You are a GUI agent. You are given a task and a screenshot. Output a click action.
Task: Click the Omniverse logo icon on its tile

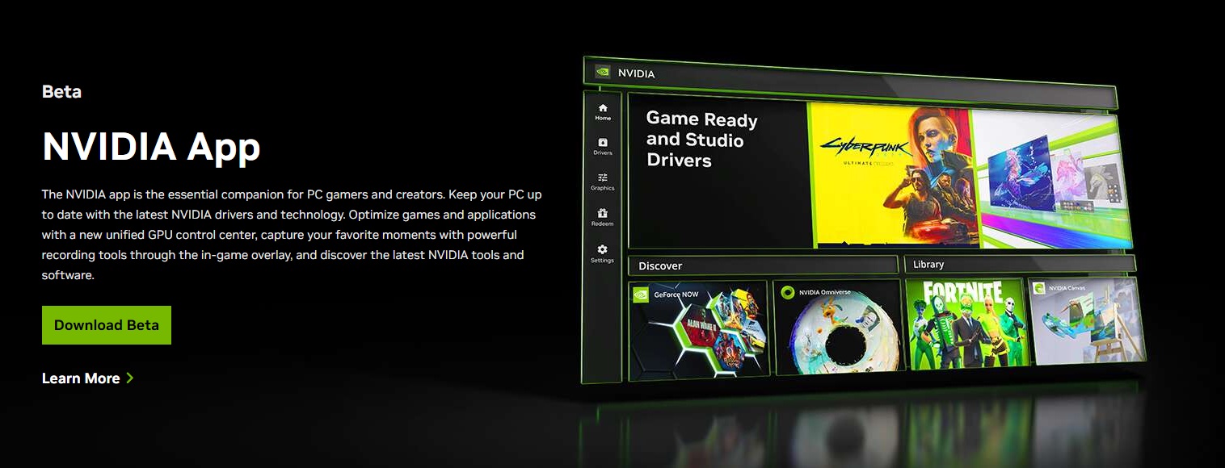click(788, 293)
